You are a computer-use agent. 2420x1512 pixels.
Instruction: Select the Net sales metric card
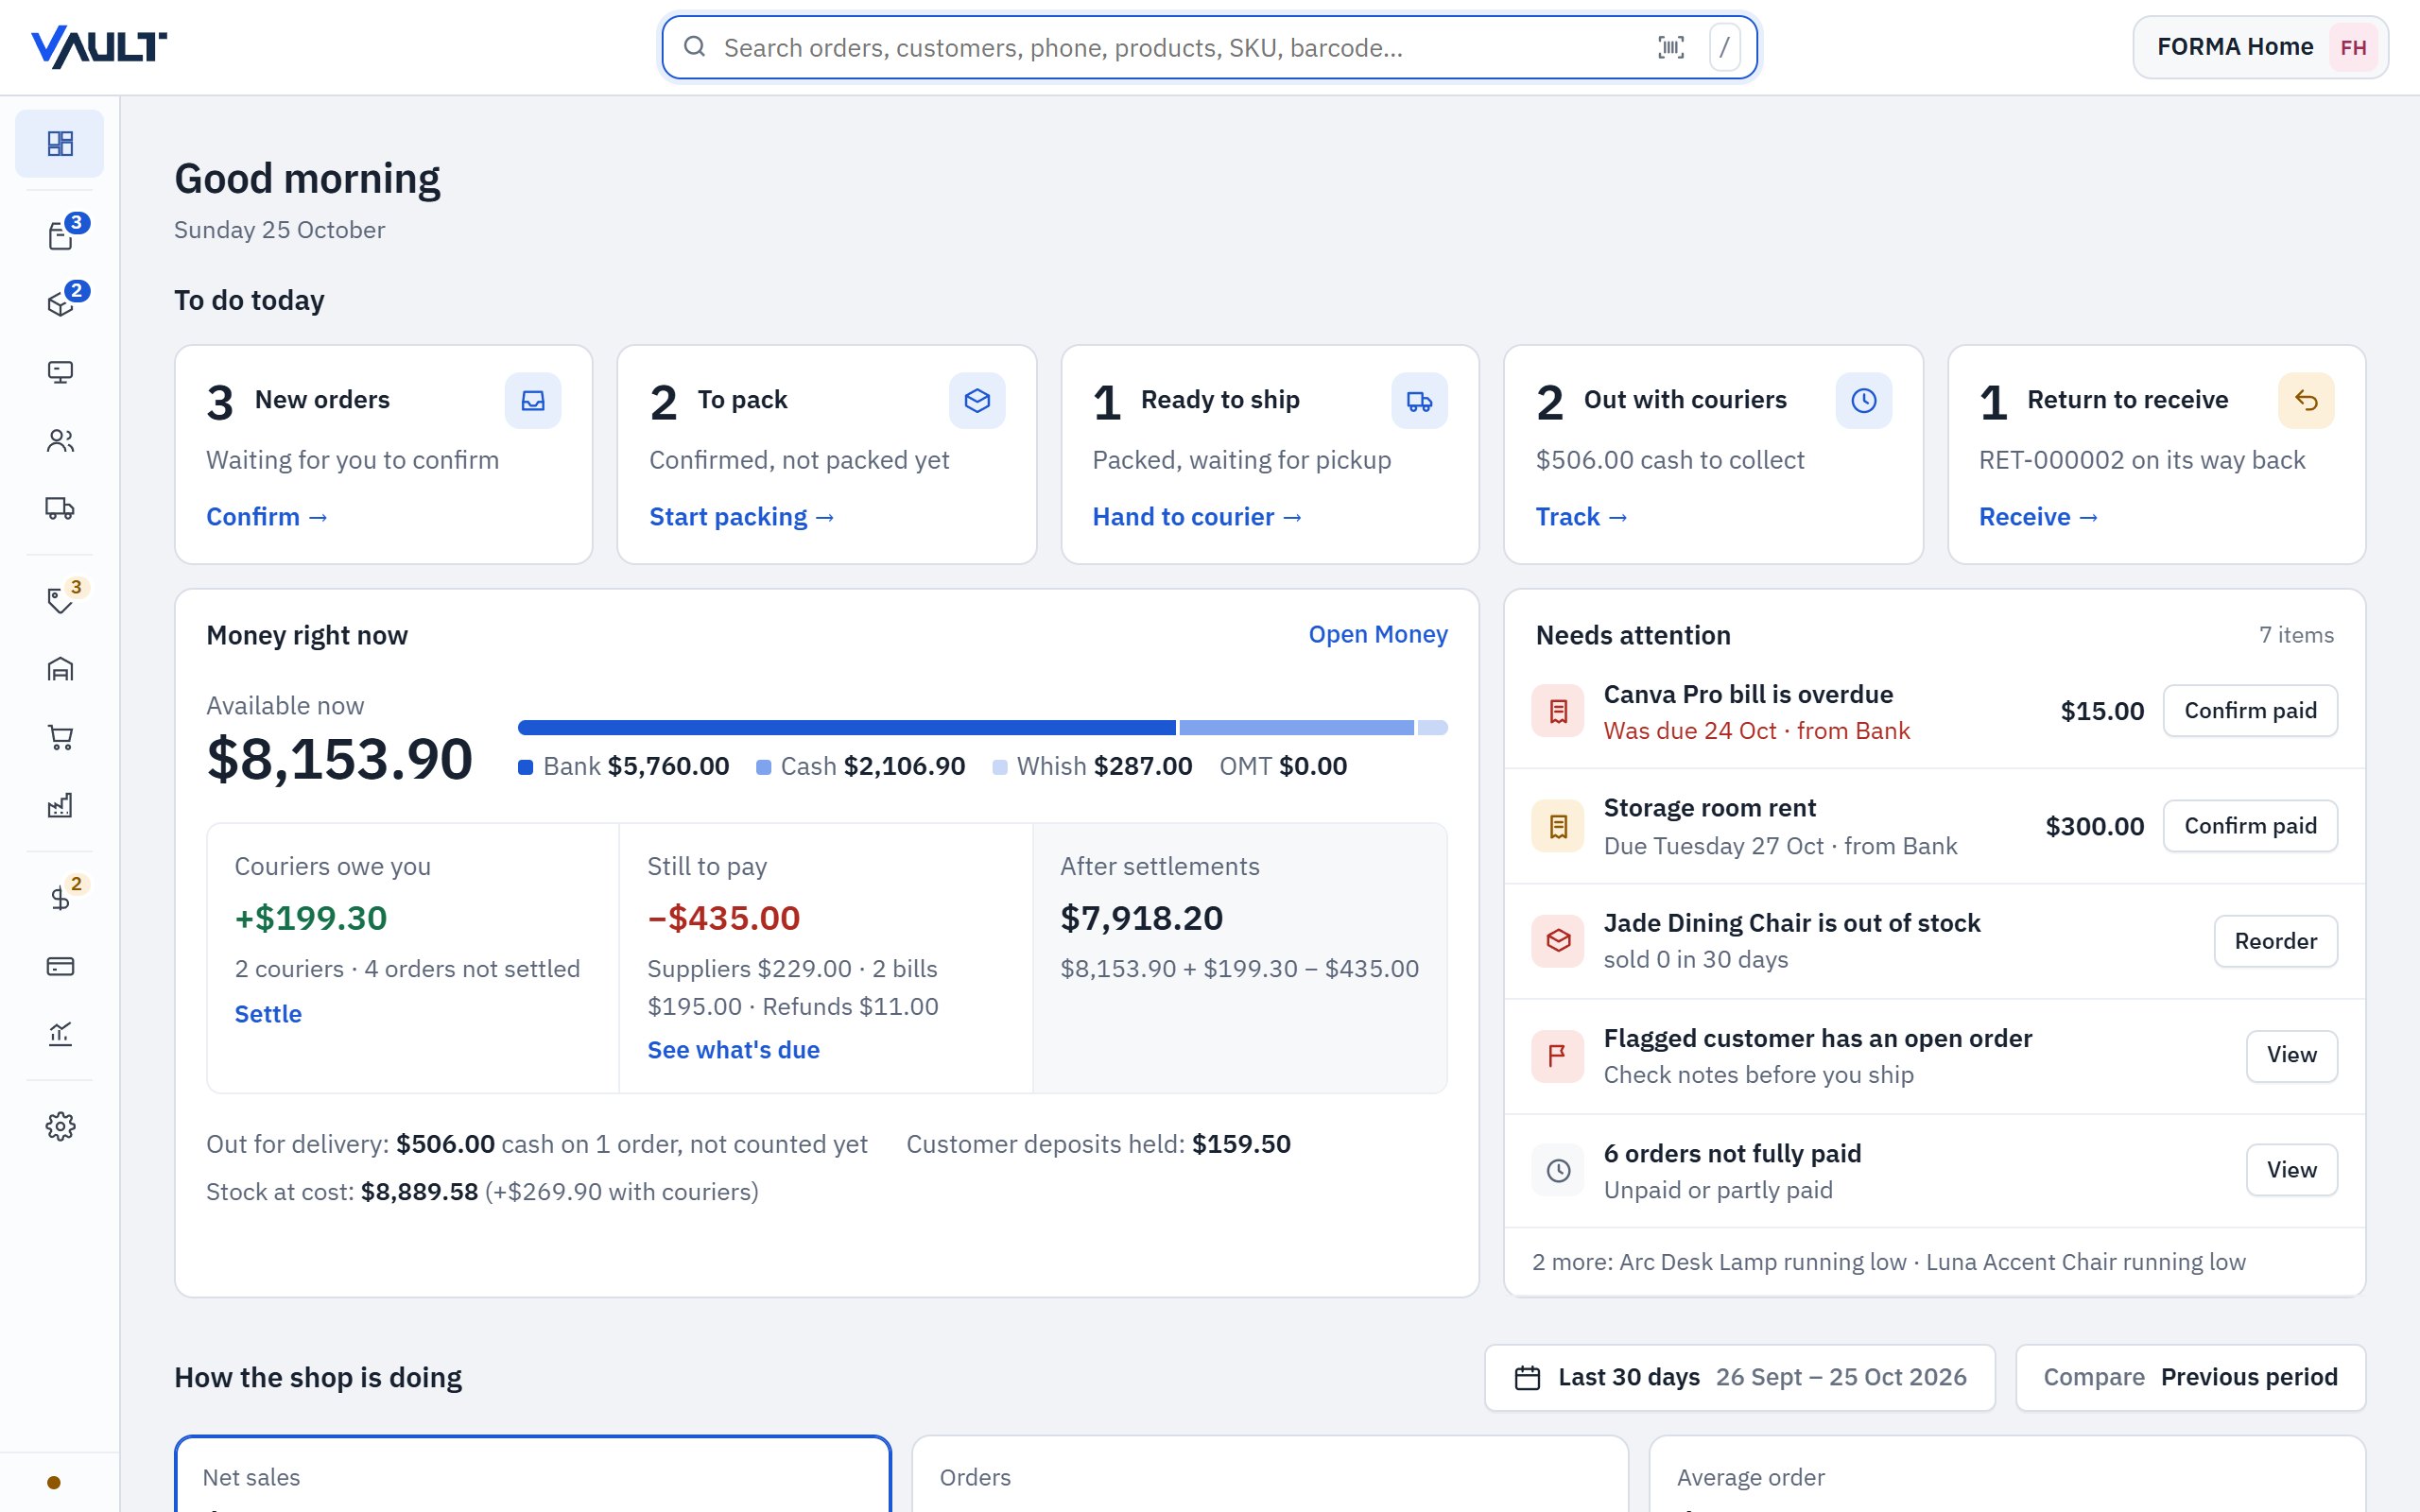click(x=533, y=1475)
